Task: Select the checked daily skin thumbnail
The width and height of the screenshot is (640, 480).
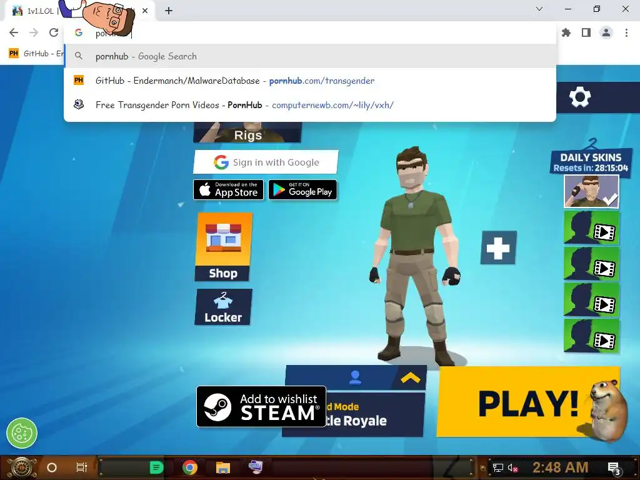Action: click(591, 191)
